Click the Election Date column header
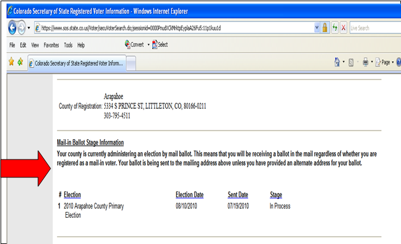This screenshot has width=401, height=244. point(190,195)
